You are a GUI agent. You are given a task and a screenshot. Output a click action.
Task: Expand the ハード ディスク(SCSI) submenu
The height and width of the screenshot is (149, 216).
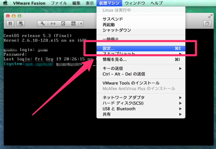pyautogui.click(x=141, y=103)
